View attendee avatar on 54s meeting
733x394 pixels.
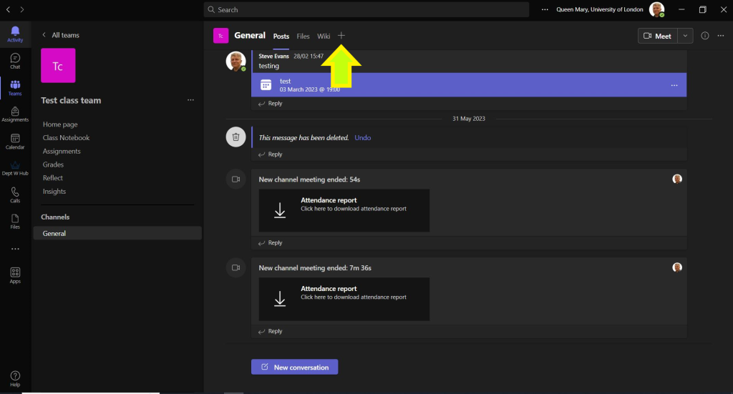(677, 179)
